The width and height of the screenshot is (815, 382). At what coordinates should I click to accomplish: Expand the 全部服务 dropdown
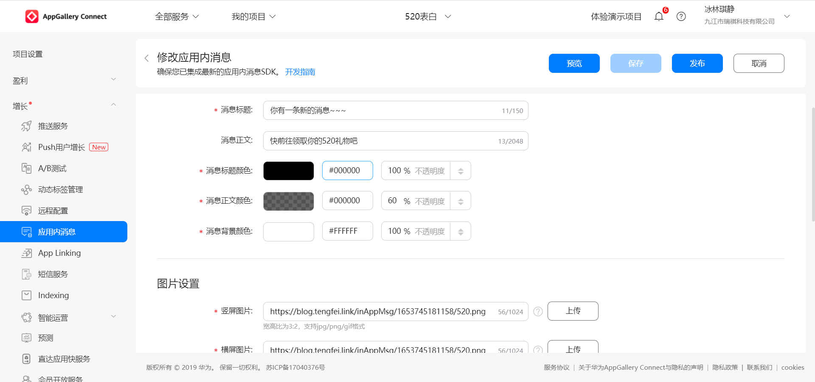[177, 17]
